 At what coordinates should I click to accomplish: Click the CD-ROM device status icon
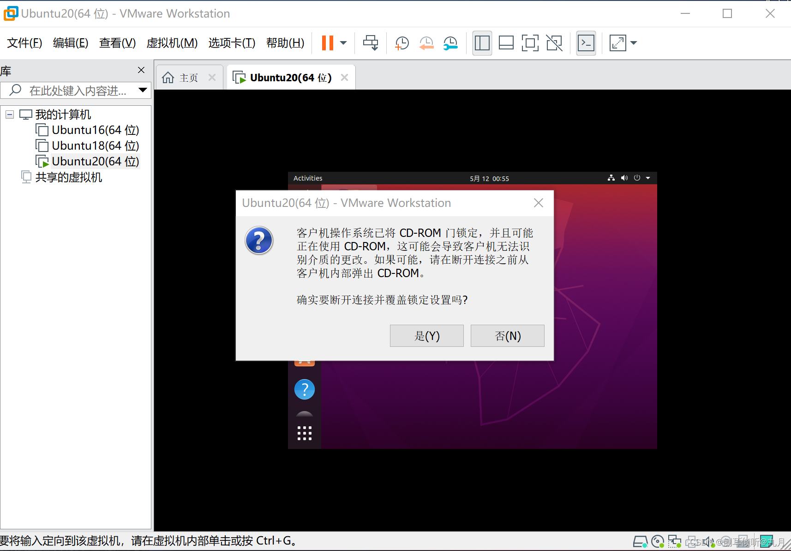click(x=658, y=541)
